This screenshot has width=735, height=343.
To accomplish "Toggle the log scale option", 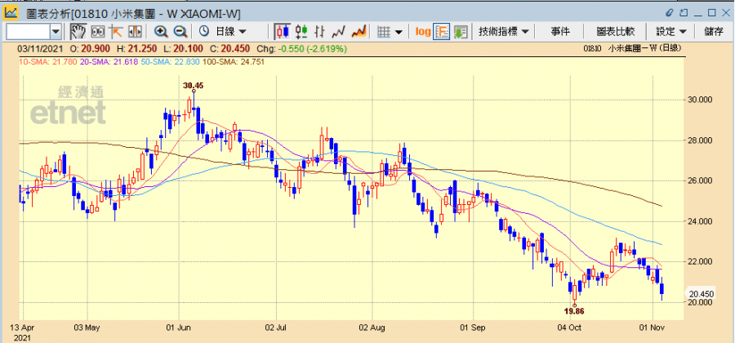I will (x=422, y=31).
